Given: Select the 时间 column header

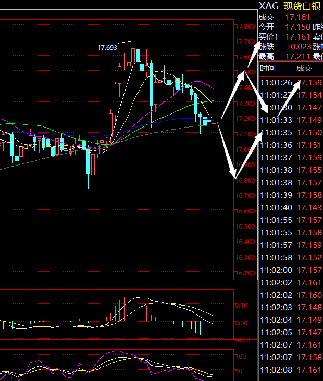Looking at the screenshot, I should point(268,68).
